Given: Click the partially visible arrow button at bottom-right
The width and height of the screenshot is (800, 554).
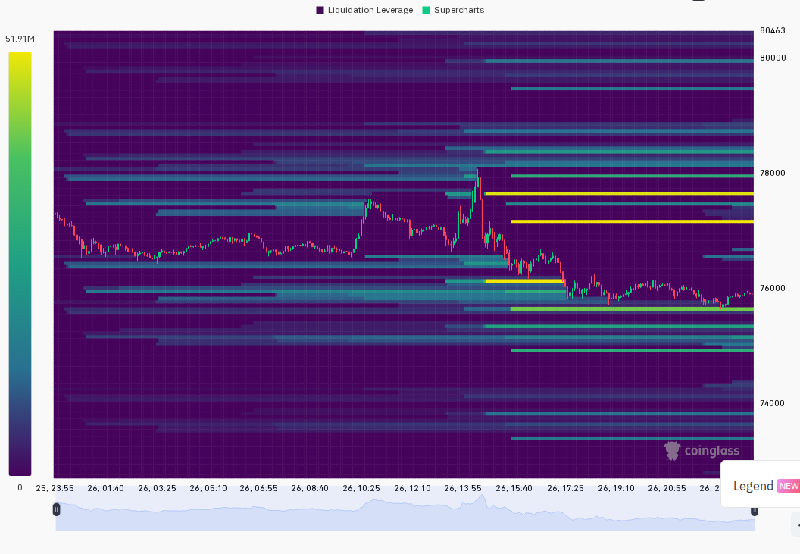Looking at the screenshot, I should [796, 525].
